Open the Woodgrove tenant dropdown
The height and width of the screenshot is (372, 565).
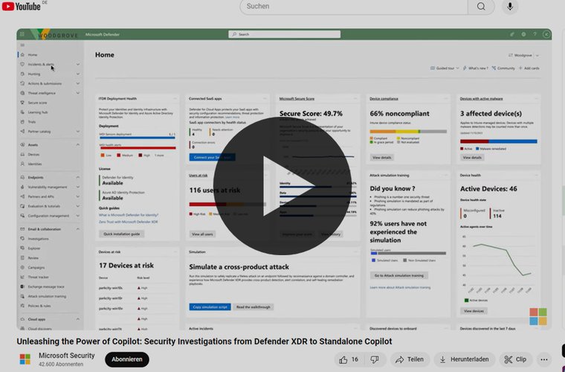coord(524,56)
